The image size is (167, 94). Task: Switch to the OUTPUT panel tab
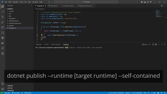(46, 44)
